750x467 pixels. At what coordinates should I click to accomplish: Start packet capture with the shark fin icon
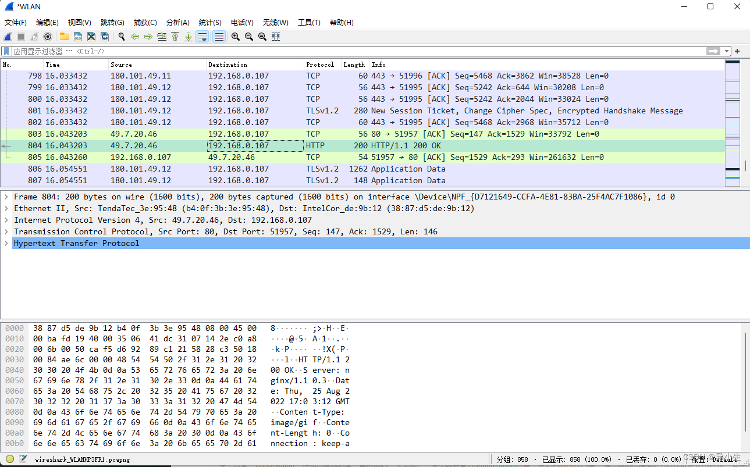(x=8, y=37)
